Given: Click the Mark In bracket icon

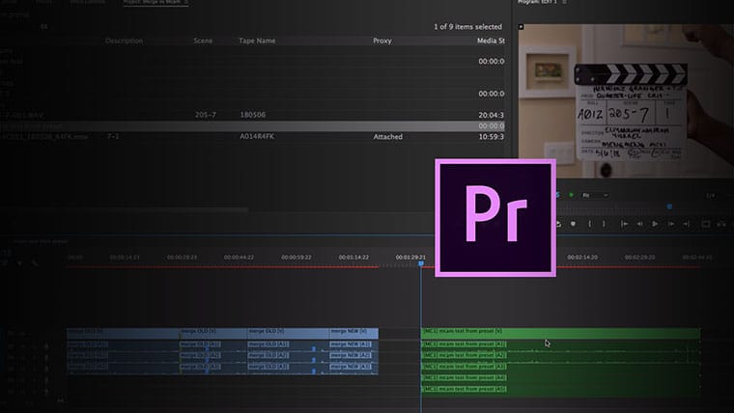Looking at the screenshot, I should pyautogui.click(x=589, y=224).
